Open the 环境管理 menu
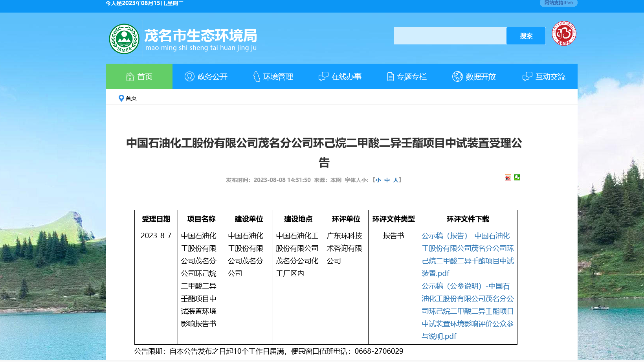644x362 pixels. click(x=278, y=77)
